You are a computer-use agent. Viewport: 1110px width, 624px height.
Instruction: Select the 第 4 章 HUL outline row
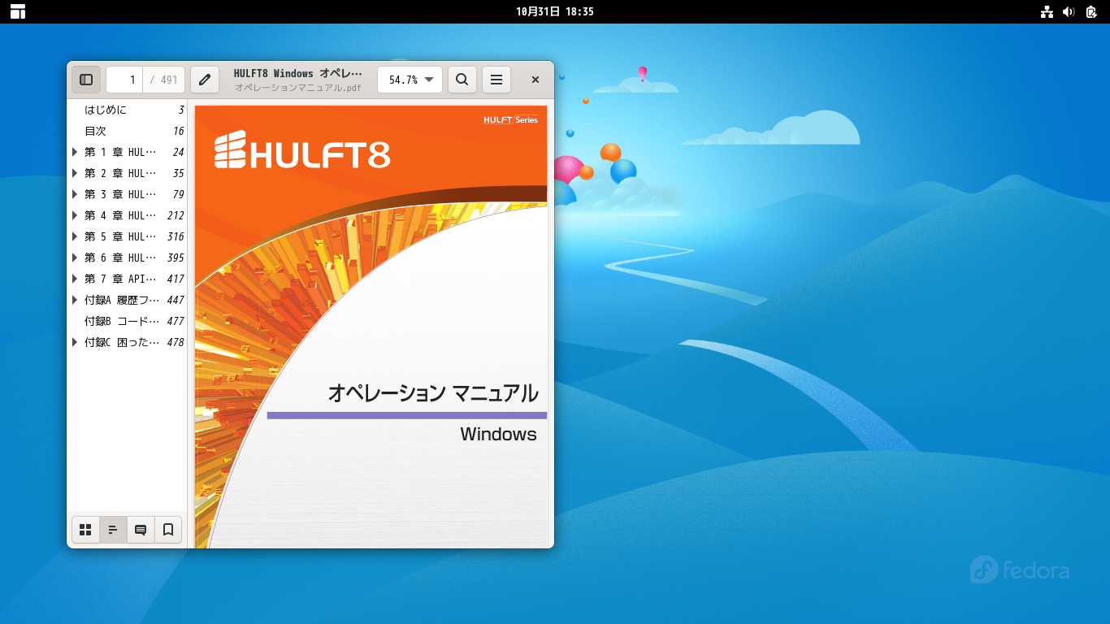tap(127, 215)
